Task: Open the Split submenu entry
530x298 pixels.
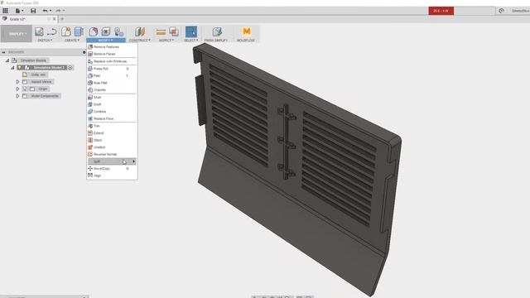Action: tap(112, 161)
